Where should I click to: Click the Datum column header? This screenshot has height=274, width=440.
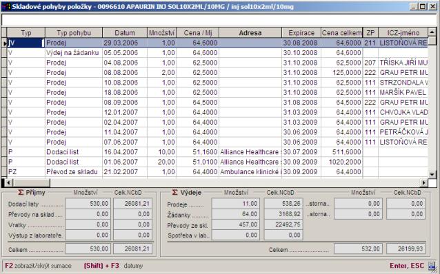tap(125, 33)
